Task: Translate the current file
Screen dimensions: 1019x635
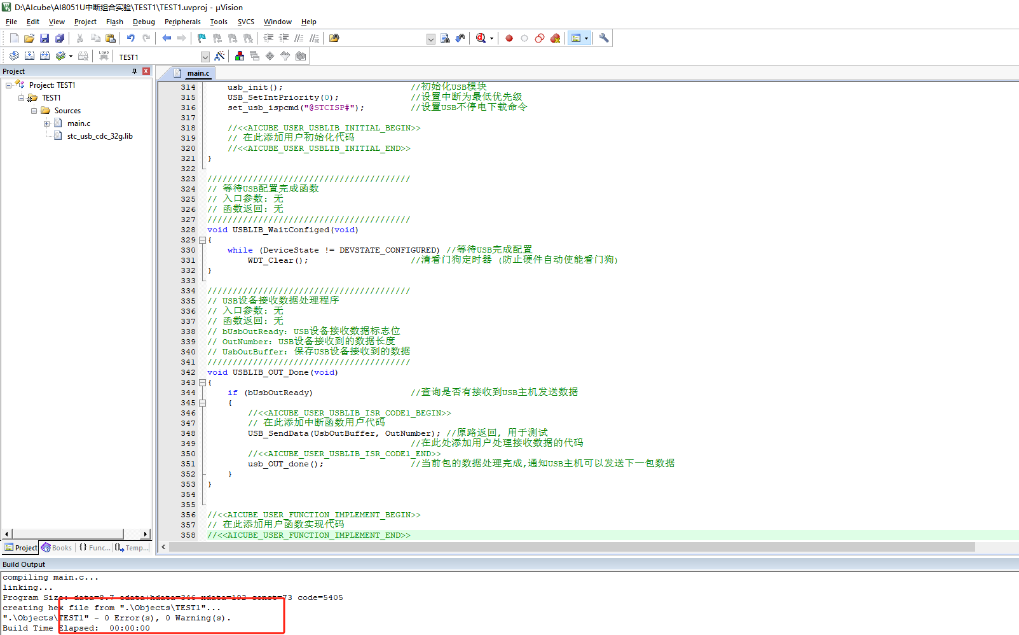Action: [14, 56]
